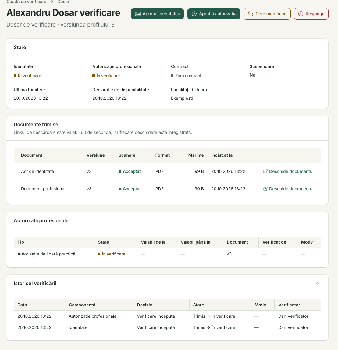Viewport: 338px width, 350px height.
Task: Reject the file with Respinge button
Action: click(311, 14)
